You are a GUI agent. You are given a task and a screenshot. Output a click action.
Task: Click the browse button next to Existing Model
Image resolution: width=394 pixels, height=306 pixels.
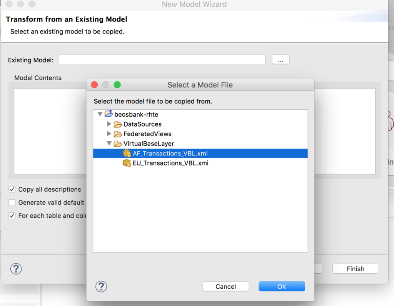tap(280, 59)
